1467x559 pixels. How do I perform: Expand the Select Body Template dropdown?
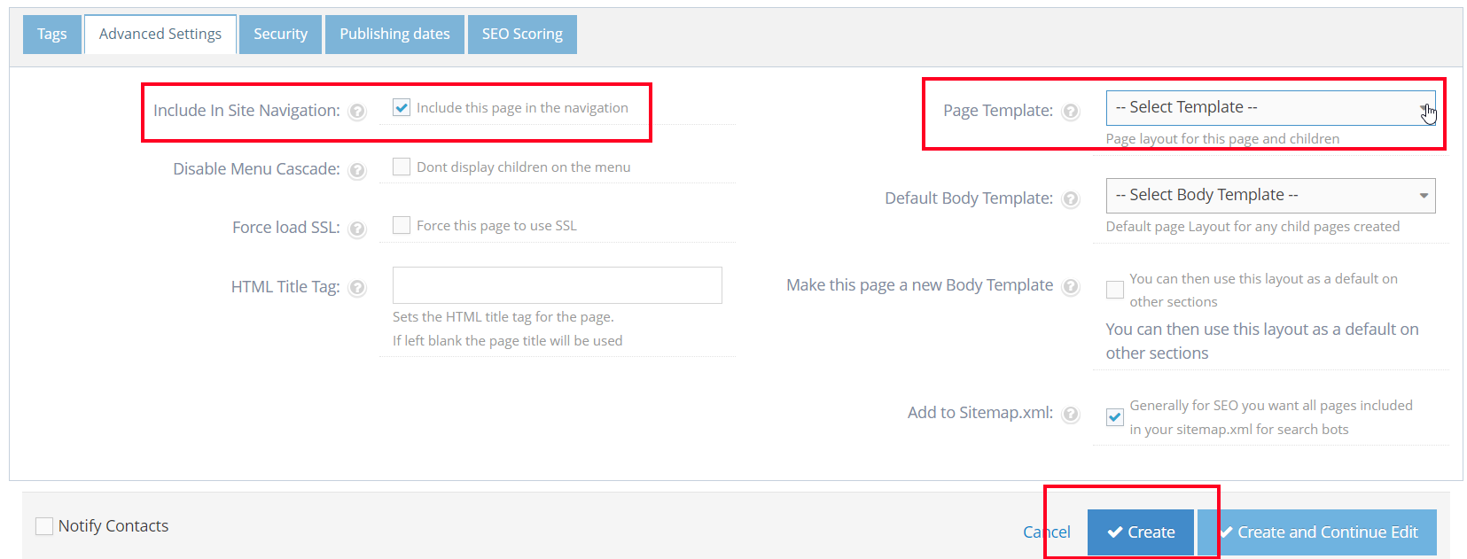click(x=1269, y=196)
